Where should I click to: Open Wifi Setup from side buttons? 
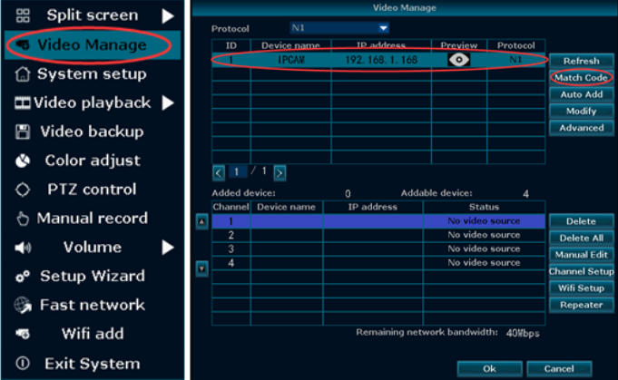click(581, 288)
